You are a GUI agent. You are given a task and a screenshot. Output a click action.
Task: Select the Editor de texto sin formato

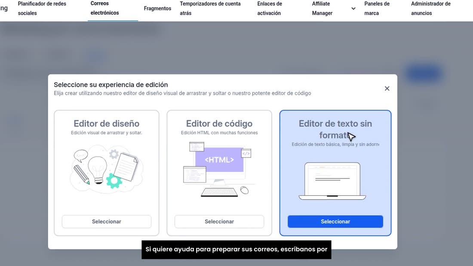coord(335,222)
